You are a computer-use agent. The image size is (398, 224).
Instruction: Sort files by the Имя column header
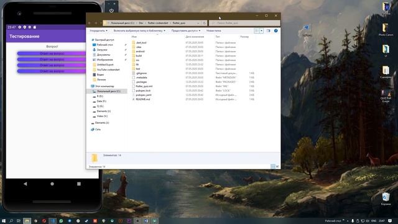point(134,37)
